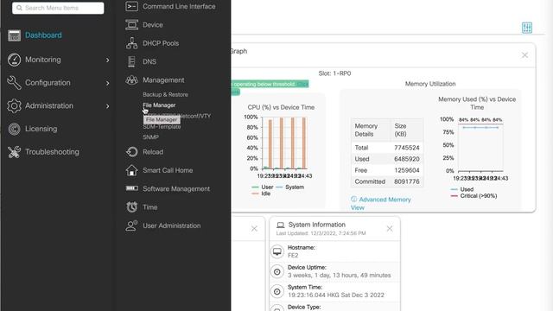Open the Software Management icon

[x=132, y=188]
